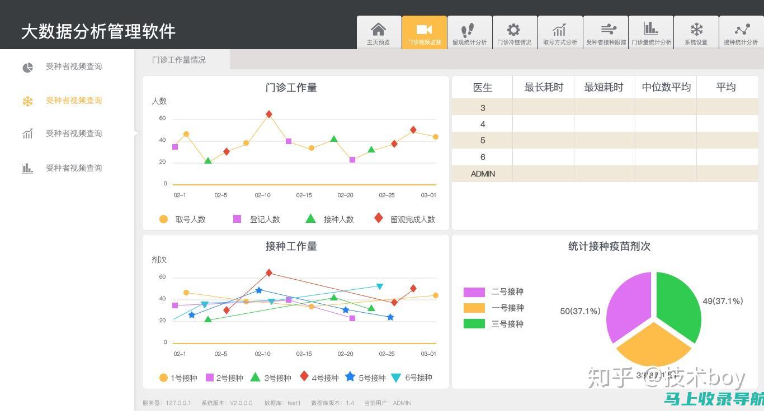Select doctor row 3 in table
This screenshot has height=411, width=764.
pyautogui.click(x=605, y=107)
